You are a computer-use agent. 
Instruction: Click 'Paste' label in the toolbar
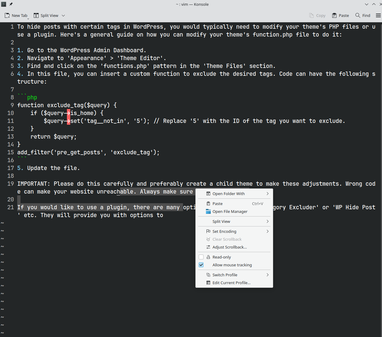pyautogui.click(x=344, y=15)
